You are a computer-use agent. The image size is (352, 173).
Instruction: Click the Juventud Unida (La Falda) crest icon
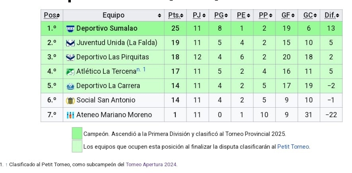tap(70, 43)
